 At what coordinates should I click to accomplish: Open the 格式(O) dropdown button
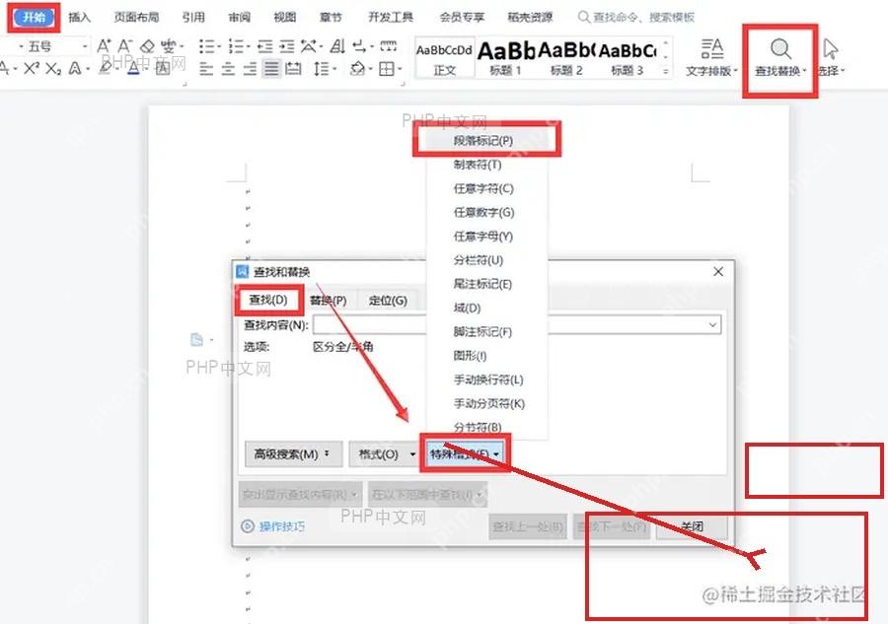(x=385, y=454)
